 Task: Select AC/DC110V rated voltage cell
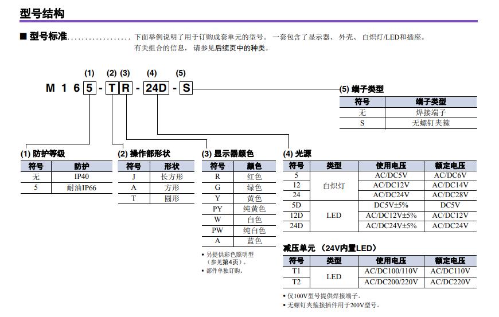click(450, 271)
